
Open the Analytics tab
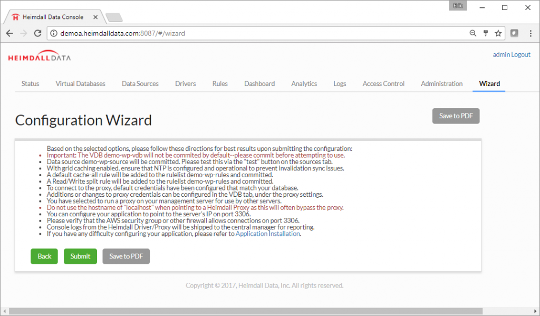[x=304, y=84]
